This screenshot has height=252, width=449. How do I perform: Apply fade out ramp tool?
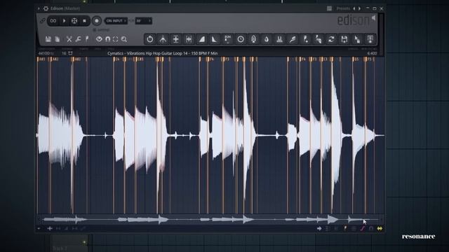click(x=215, y=39)
